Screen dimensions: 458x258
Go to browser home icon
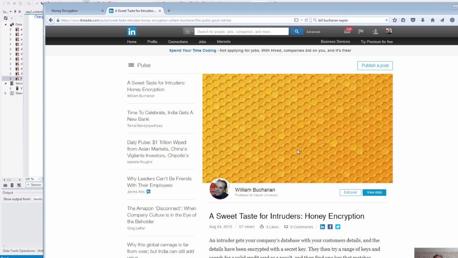coord(433,20)
